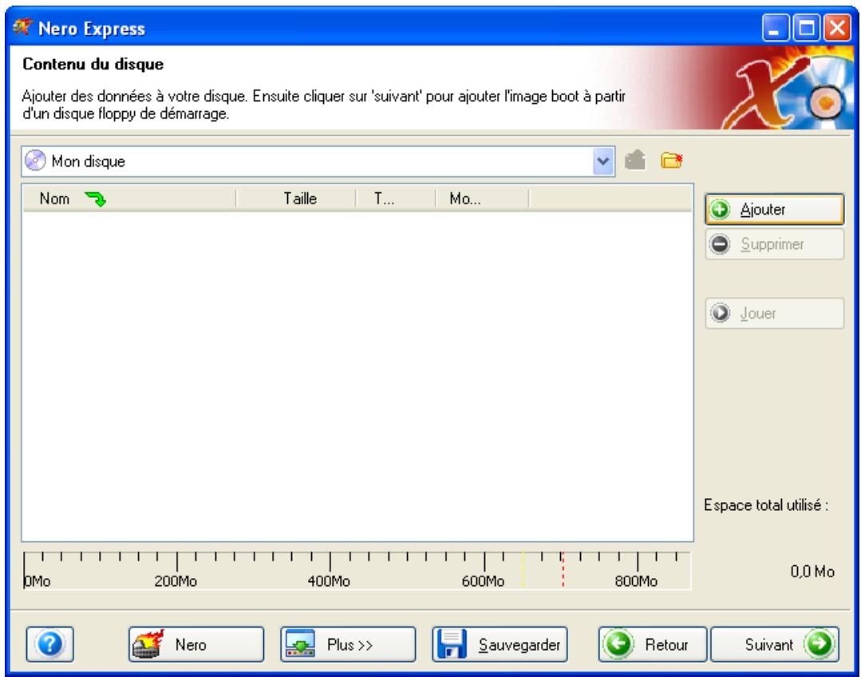Click the Mo... column header
Viewport: 861px width, 677px height.
483,198
